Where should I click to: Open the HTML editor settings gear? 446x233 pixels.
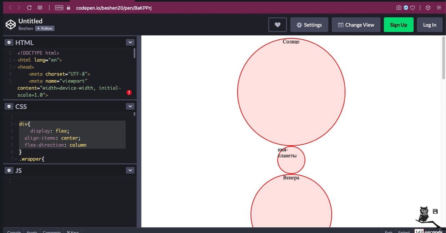click(x=9, y=42)
